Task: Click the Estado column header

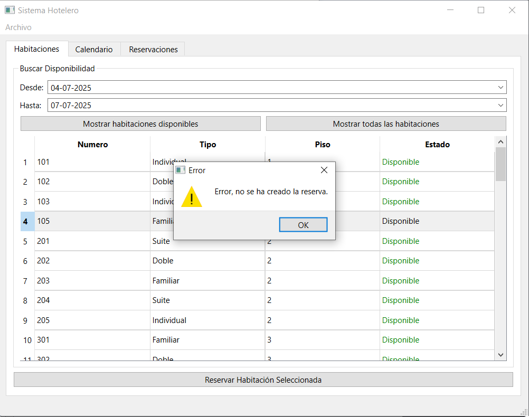Action: [437, 145]
